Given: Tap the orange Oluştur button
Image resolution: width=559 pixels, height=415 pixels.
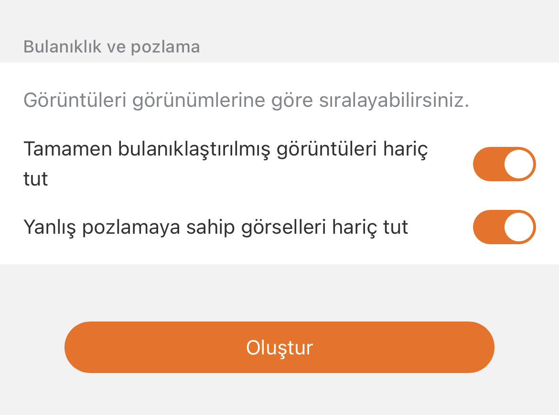Looking at the screenshot, I should click(279, 347).
